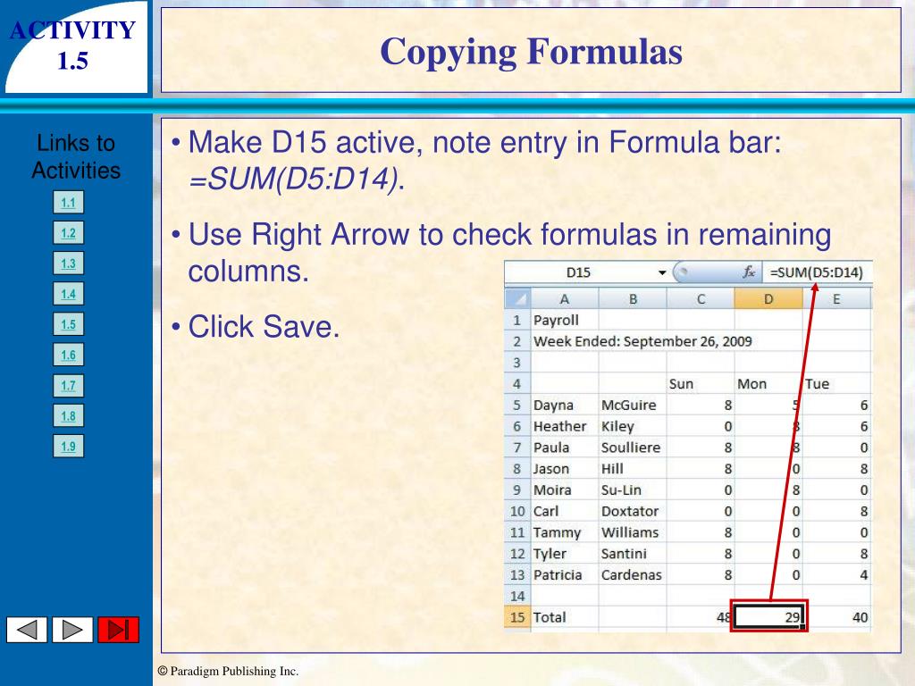Image resolution: width=915 pixels, height=686 pixels.
Task: Open activity link 1.5
Action: 68,323
